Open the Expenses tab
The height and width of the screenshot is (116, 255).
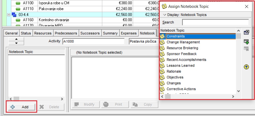point(129,33)
